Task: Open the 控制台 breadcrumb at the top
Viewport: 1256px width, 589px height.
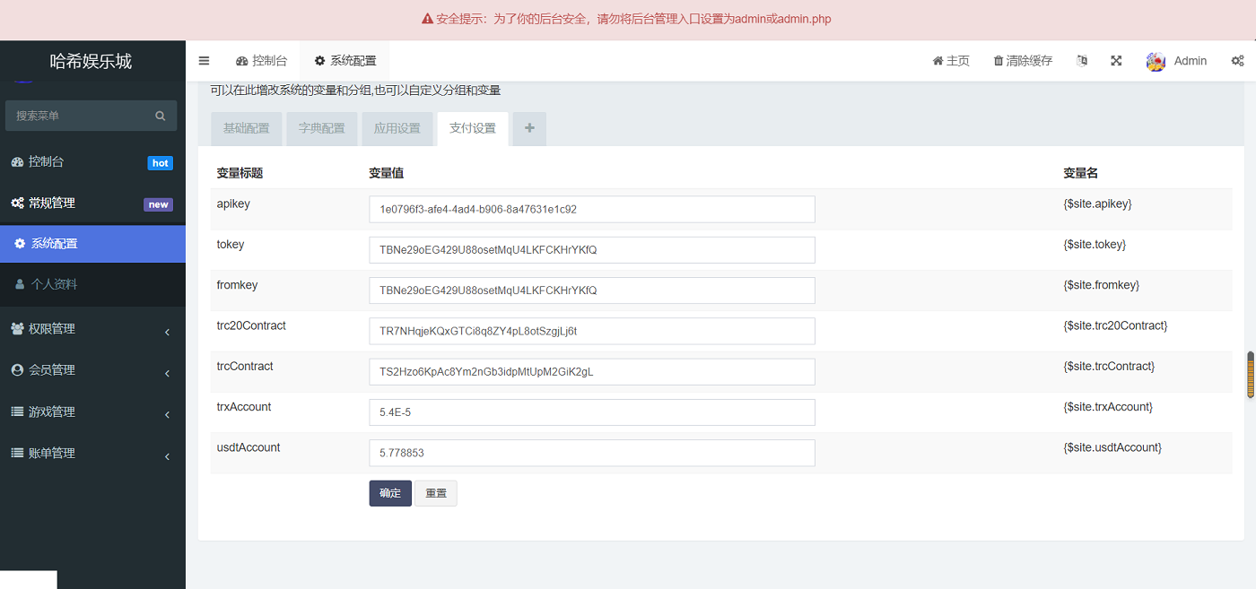Action: pyautogui.click(x=261, y=60)
